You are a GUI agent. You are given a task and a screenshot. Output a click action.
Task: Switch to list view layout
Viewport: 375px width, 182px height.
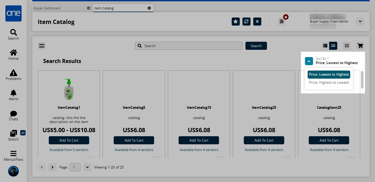[x=325, y=46]
